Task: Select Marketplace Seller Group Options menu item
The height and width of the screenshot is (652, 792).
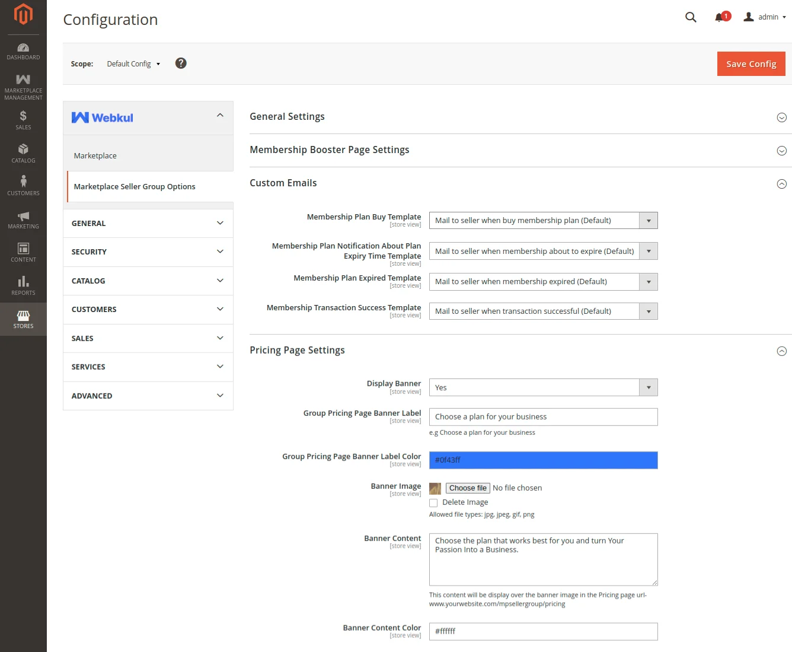Action: (x=135, y=186)
